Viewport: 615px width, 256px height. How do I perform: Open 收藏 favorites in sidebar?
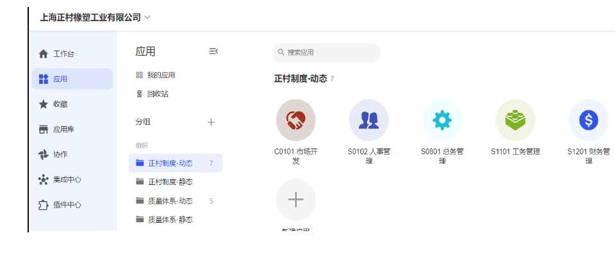tap(60, 104)
